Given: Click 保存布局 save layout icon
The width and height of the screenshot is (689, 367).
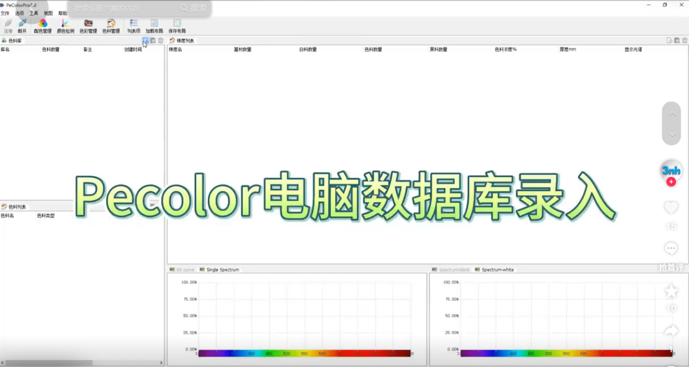Looking at the screenshot, I should pyautogui.click(x=177, y=26).
